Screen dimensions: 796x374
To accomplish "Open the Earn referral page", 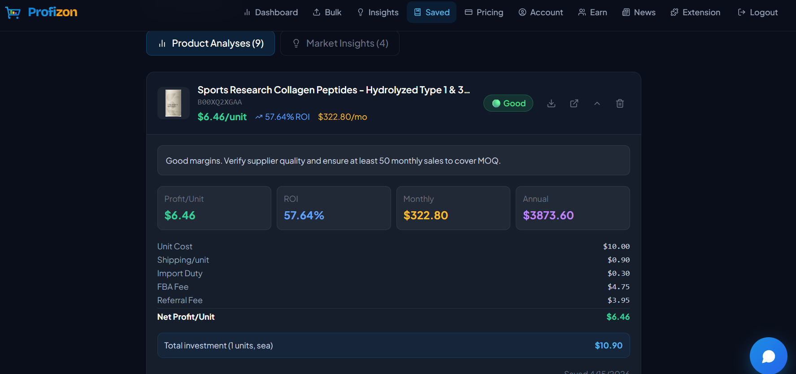I will pos(592,13).
